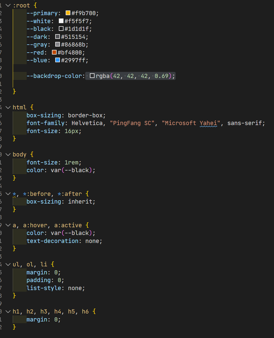Click the text-decoration: none declaration
Image resolution: width=274 pixels, height=338 pixels.
pyautogui.click(x=64, y=241)
